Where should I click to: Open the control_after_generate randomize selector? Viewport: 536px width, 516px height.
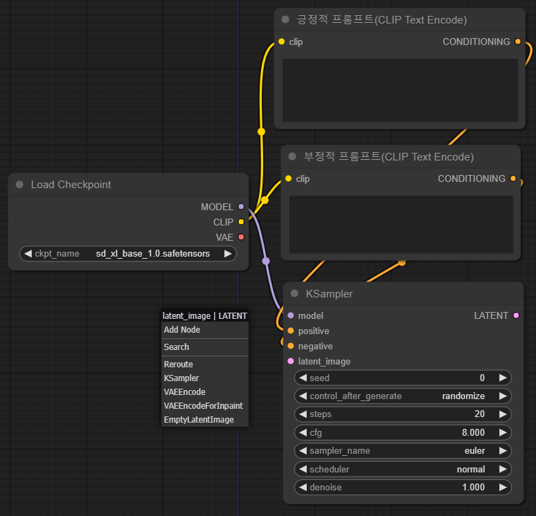[402, 396]
